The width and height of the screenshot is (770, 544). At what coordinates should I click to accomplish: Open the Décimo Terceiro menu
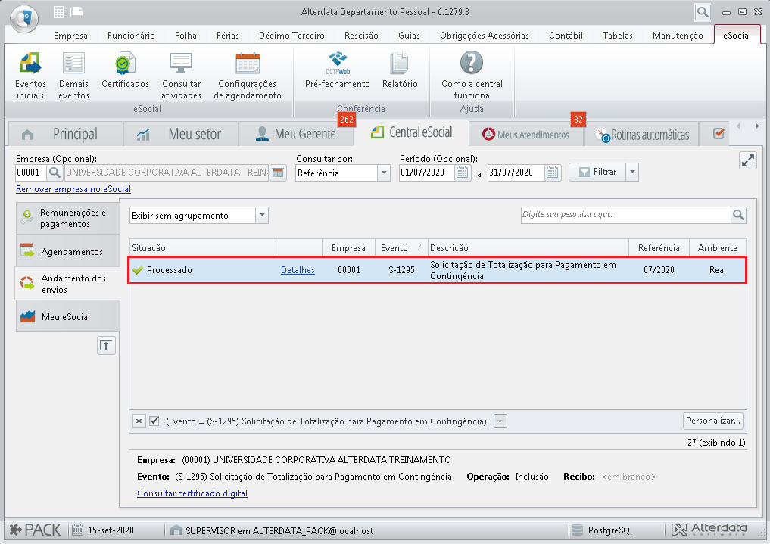click(x=291, y=36)
